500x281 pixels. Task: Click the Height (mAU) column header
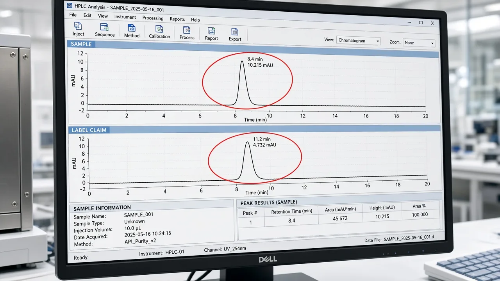point(382,208)
